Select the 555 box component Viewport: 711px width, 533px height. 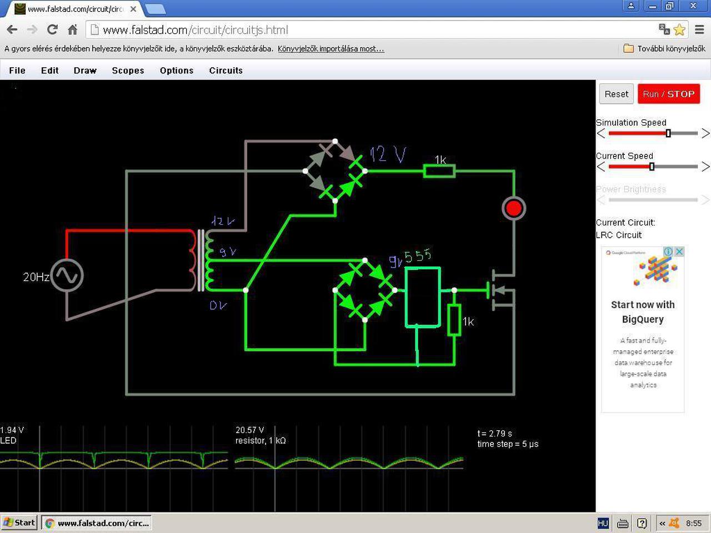coord(423,297)
